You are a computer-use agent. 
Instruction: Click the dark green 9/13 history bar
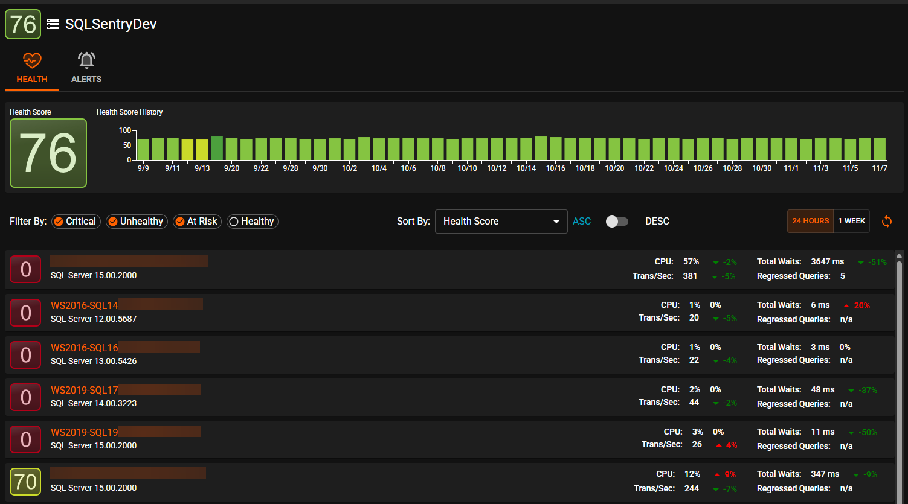pyautogui.click(x=217, y=148)
